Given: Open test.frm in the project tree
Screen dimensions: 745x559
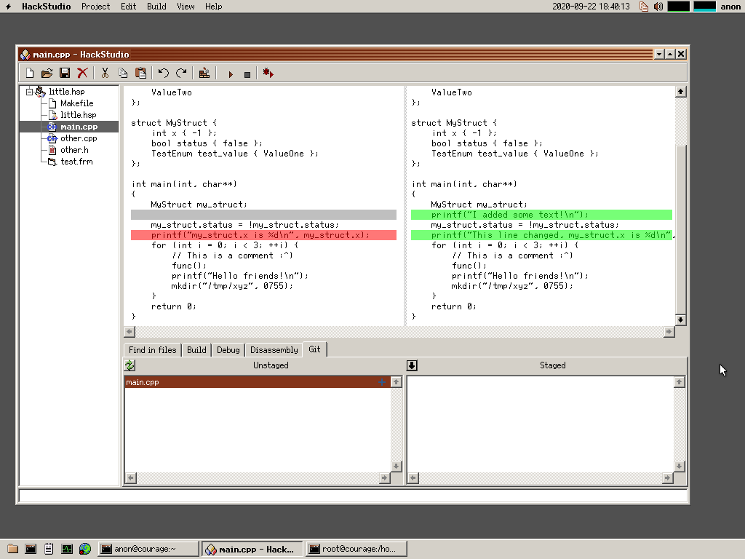Looking at the screenshot, I should pos(76,162).
